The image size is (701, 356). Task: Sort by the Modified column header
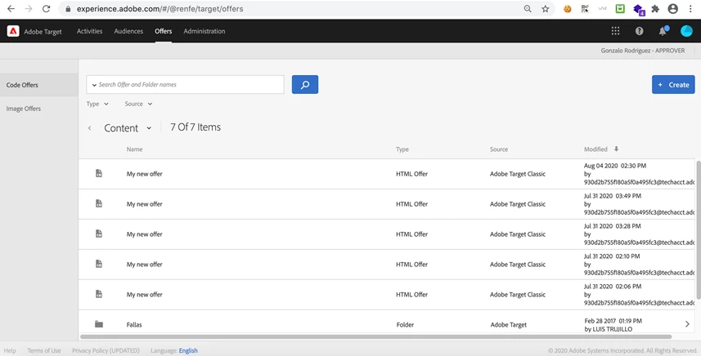(595, 149)
